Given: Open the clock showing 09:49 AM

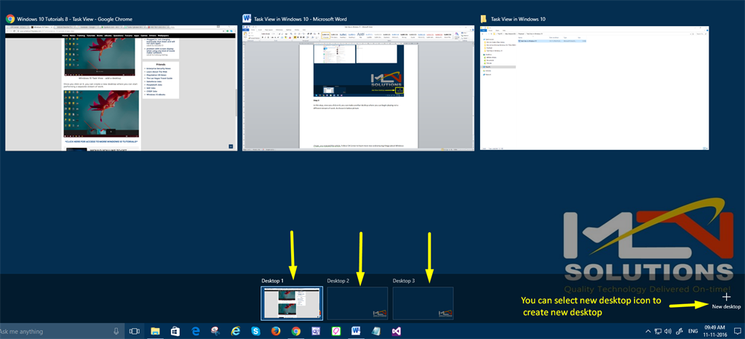Looking at the screenshot, I should point(714,331).
